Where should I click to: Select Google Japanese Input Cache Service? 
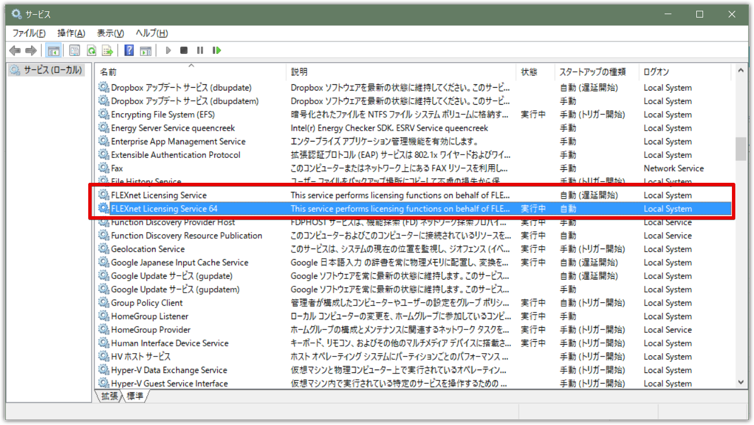coord(414,263)
